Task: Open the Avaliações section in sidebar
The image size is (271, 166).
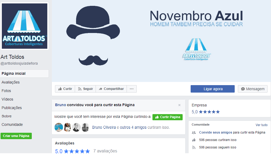Action: point(11,82)
